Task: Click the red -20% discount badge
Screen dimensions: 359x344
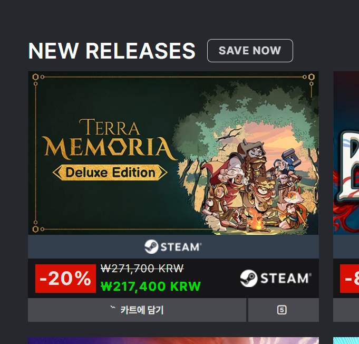Action: 65,279
